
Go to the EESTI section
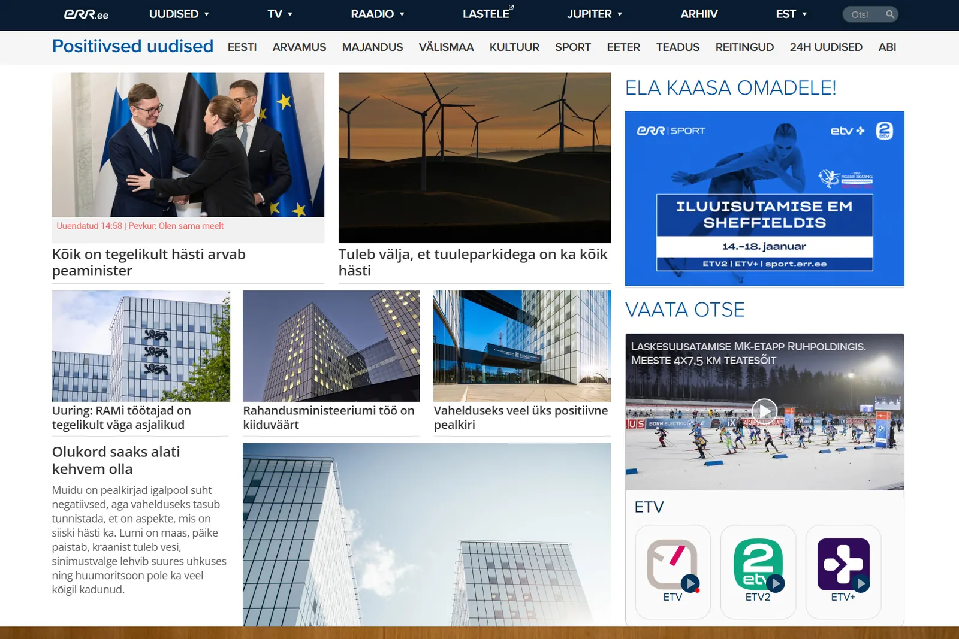[242, 47]
